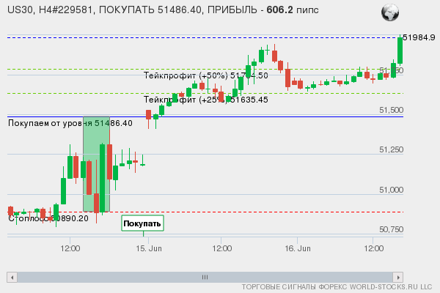Click the 50,750 price axis label
440x293 pixels.
pyautogui.click(x=391, y=229)
